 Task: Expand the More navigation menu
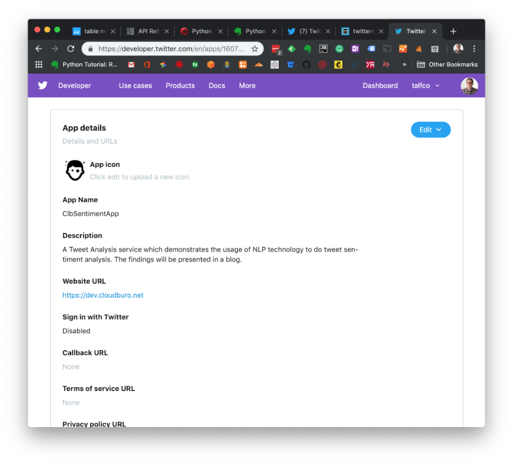click(247, 86)
